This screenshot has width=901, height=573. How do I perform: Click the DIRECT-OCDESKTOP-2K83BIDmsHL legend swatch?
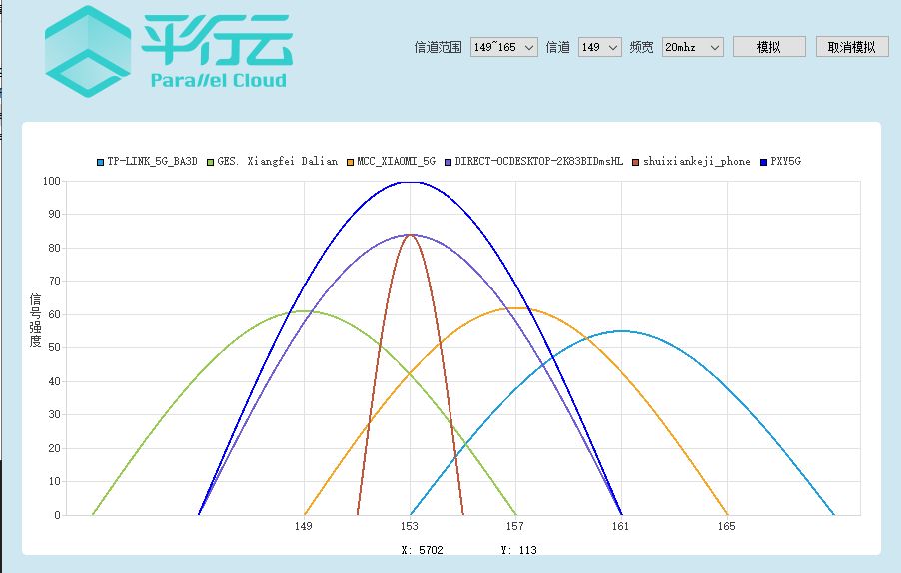[x=449, y=162]
